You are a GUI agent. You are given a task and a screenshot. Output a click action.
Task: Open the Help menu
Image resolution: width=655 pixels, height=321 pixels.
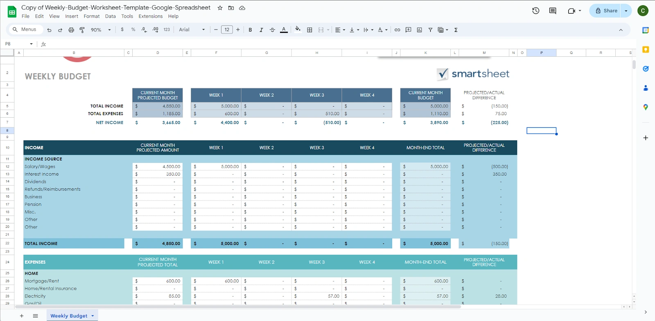[173, 16]
